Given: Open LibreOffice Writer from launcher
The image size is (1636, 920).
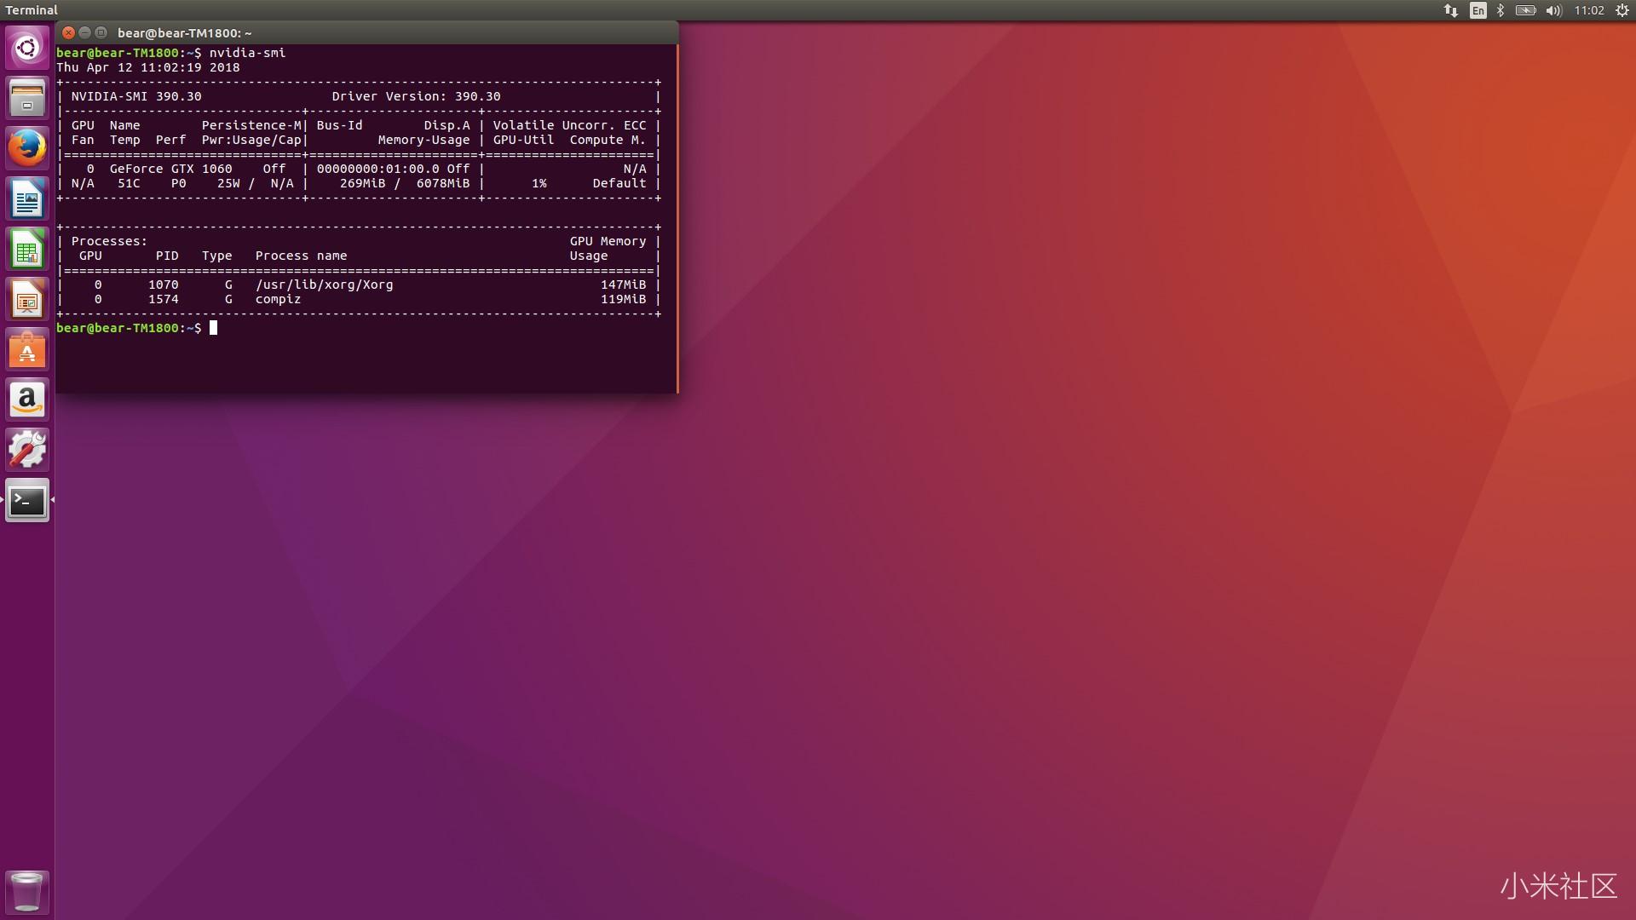Looking at the screenshot, I should point(27,198).
